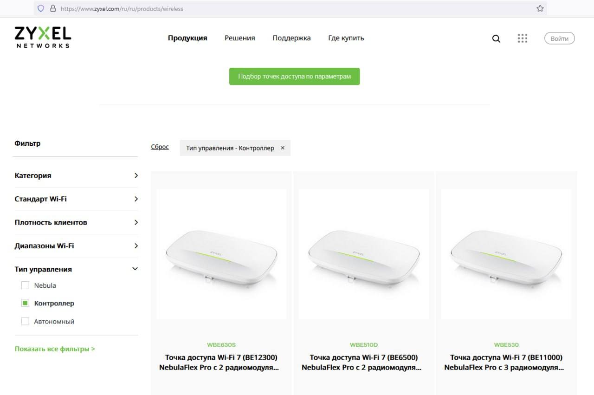The width and height of the screenshot is (594, 395).
Task: Open the dotted grid apps menu
Action: pyautogui.click(x=523, y=38)
